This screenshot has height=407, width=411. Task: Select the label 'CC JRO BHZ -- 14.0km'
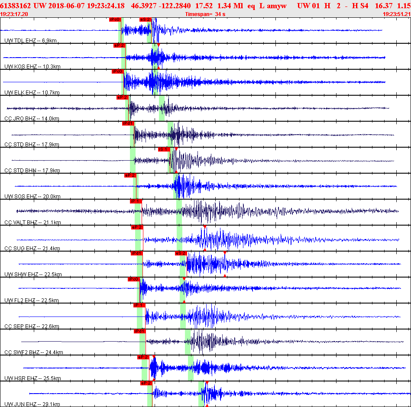(32, 119)
